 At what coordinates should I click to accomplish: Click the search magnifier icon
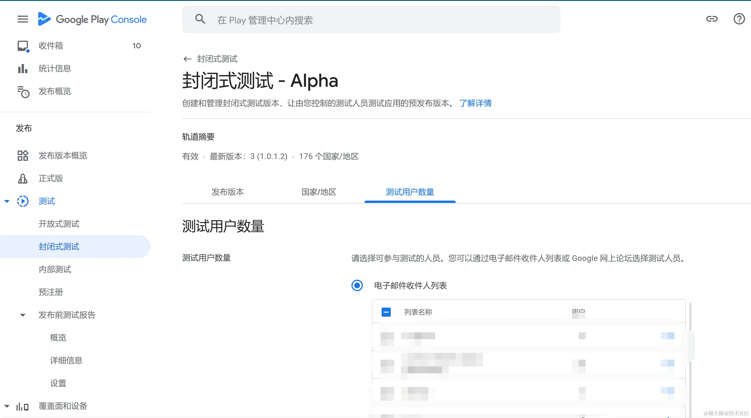point(200,19)
